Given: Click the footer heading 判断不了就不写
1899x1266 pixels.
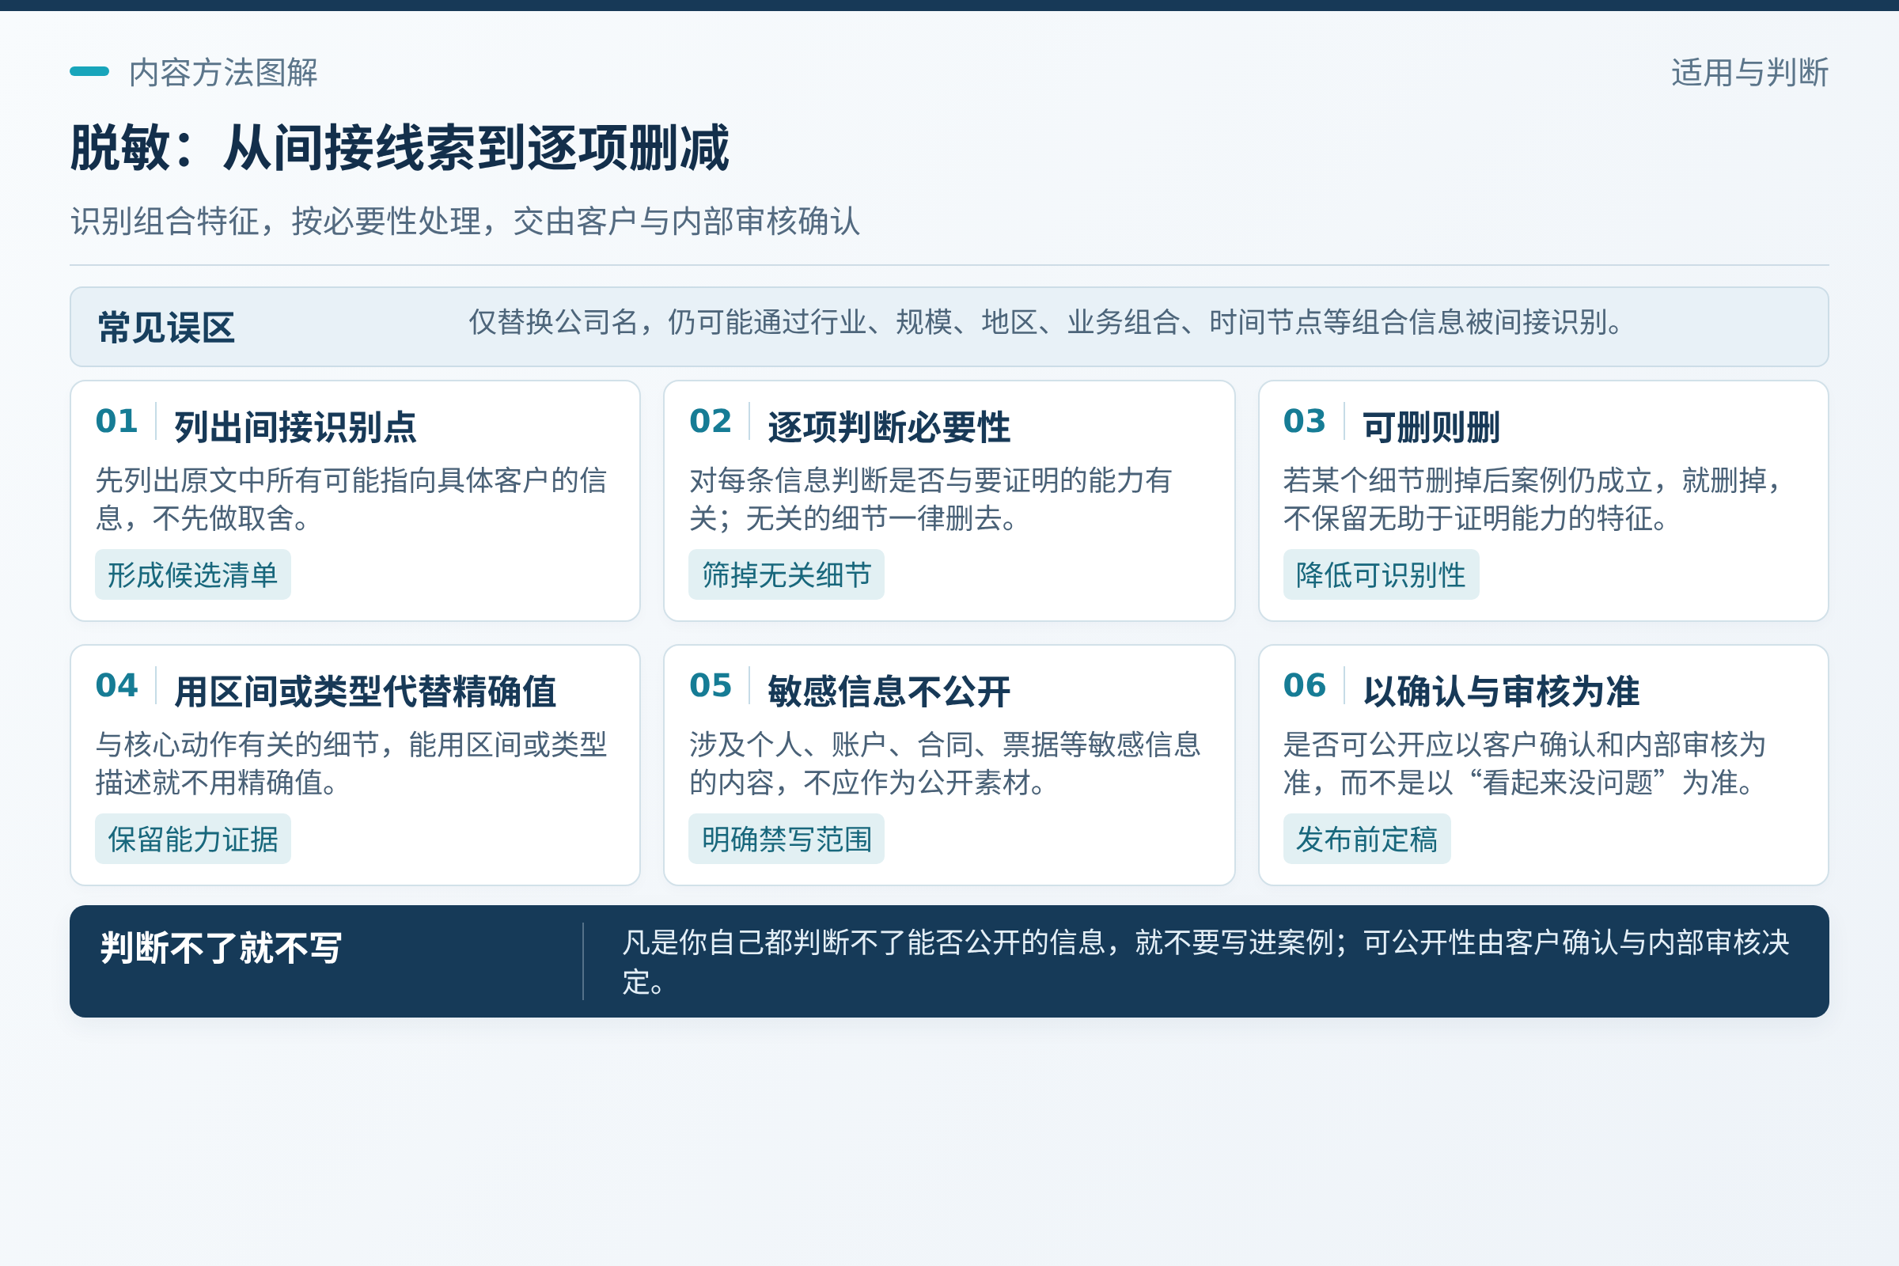Looking at the screenshot, I should pos(222,948).
